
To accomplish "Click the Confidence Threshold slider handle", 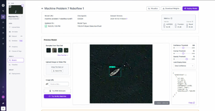I will (183, 48).
